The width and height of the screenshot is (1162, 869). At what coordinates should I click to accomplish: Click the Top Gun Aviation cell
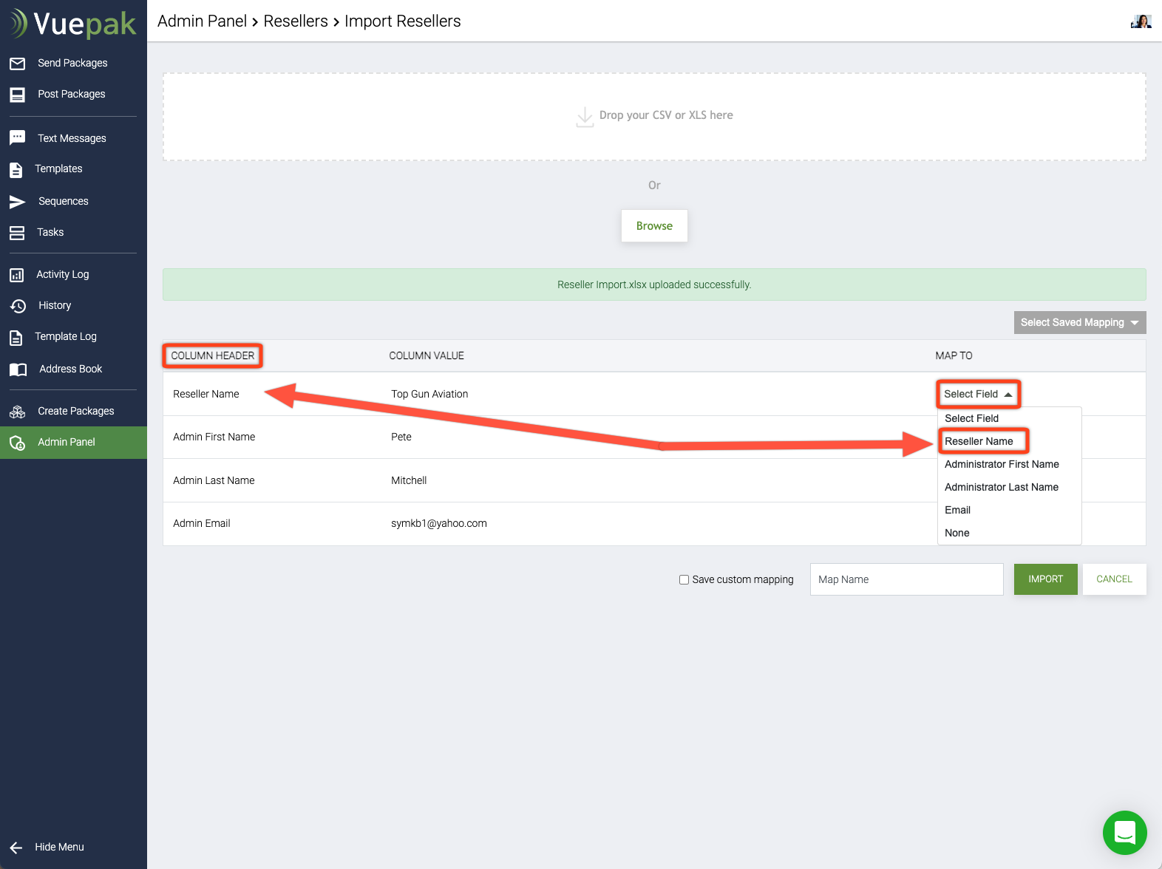point(429,395)
